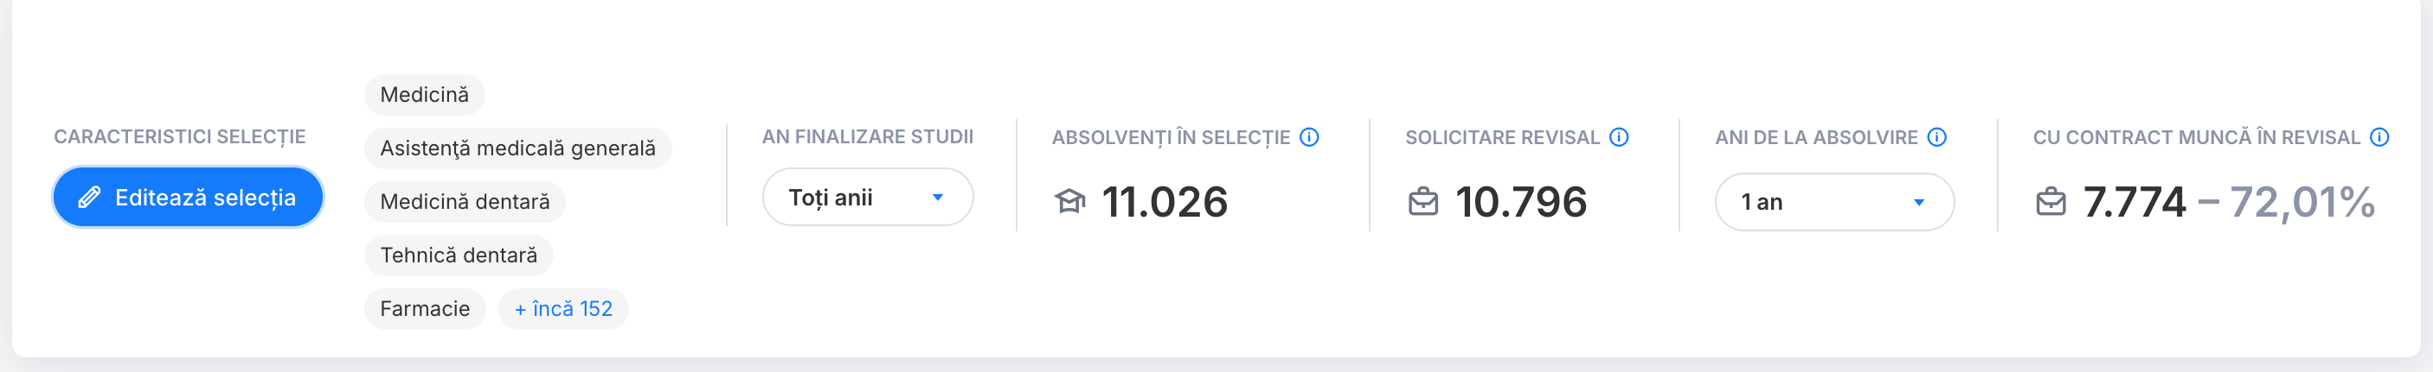Click info icon for Cu contract muncă în Revisal

point(2379,137)
